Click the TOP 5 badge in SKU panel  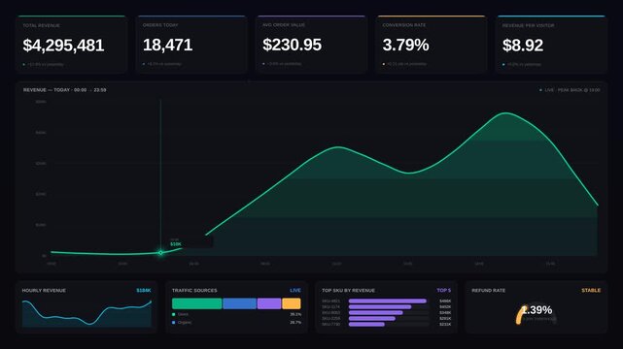444,291
